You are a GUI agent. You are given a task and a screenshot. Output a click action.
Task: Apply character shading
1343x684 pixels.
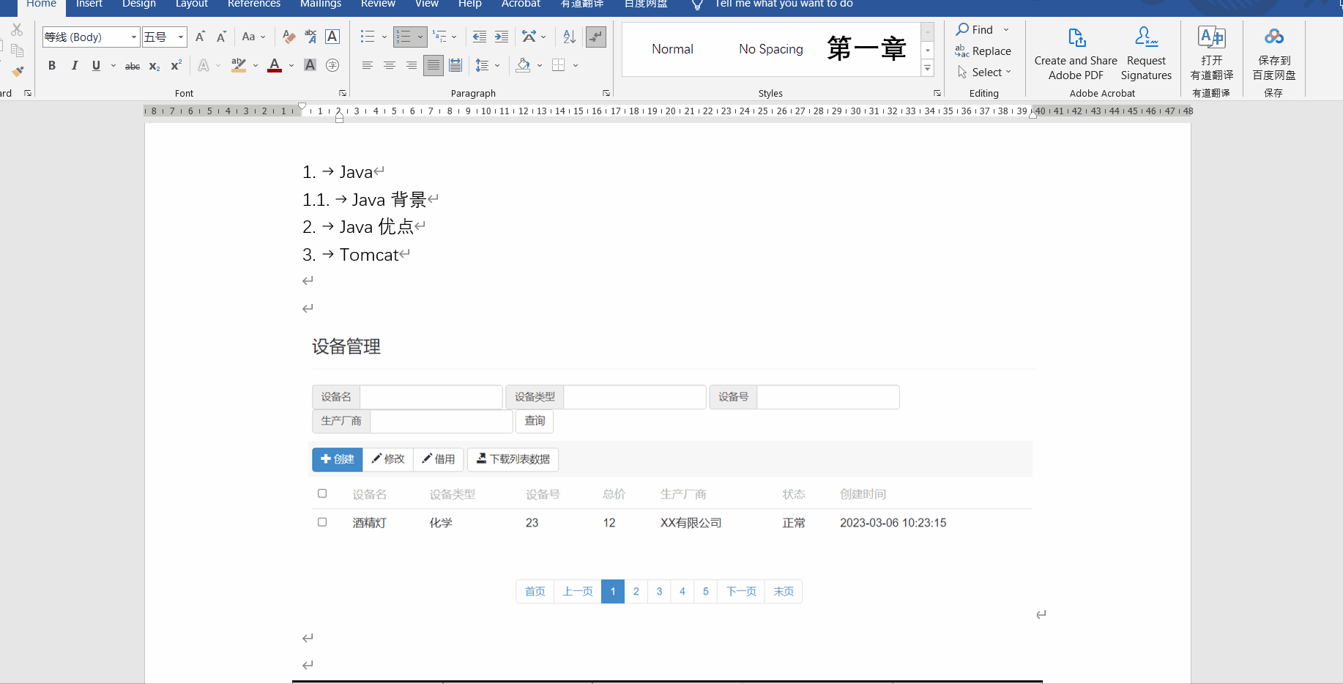[x=310, y=66]
